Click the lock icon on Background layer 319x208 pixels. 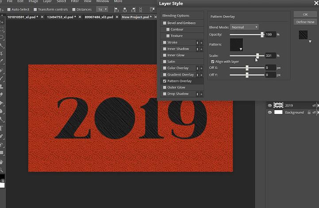pos(309,112)
